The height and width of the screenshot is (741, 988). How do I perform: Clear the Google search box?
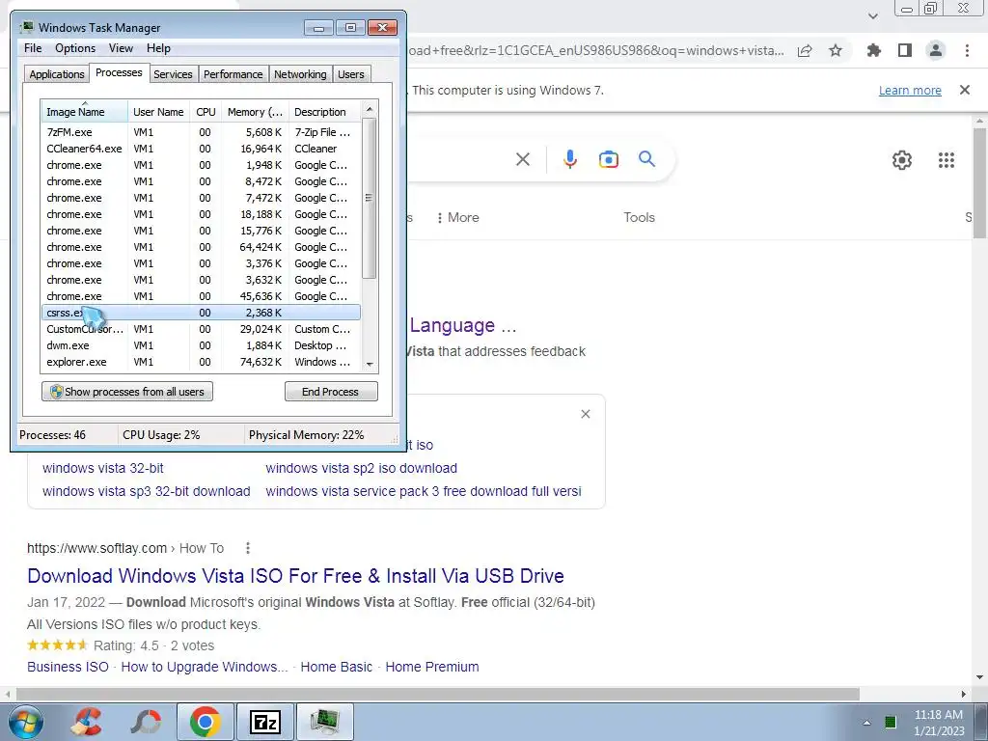522,159
